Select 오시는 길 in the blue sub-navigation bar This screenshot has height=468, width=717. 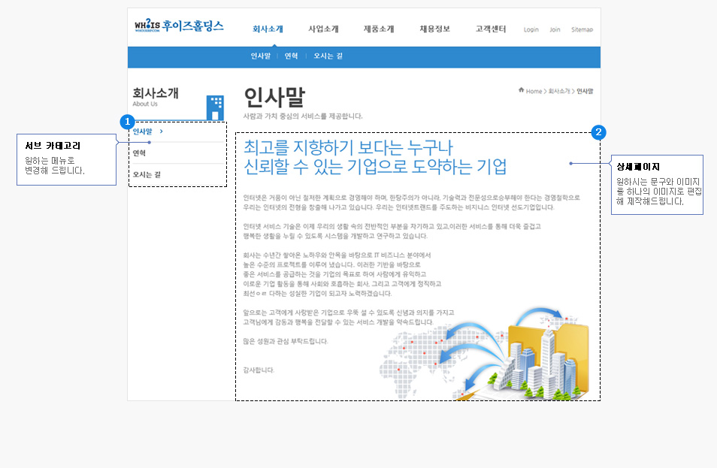[328, 56]
